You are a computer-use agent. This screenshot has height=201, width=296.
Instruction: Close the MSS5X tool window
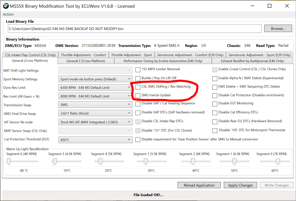click(x=287, y=6)
